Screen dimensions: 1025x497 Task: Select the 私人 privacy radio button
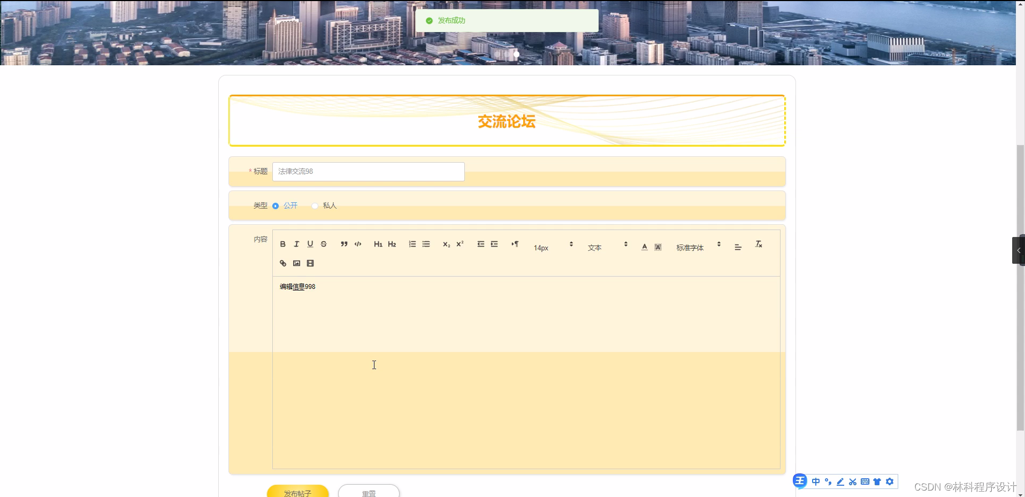(x=315, y=205)
